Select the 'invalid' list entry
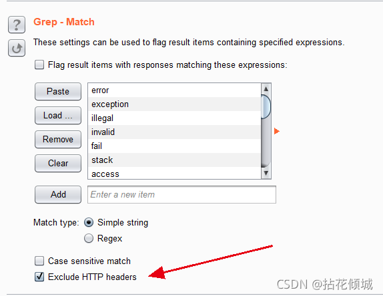The width and height of the screenshot is (383, 296). [x=175, y=132]
